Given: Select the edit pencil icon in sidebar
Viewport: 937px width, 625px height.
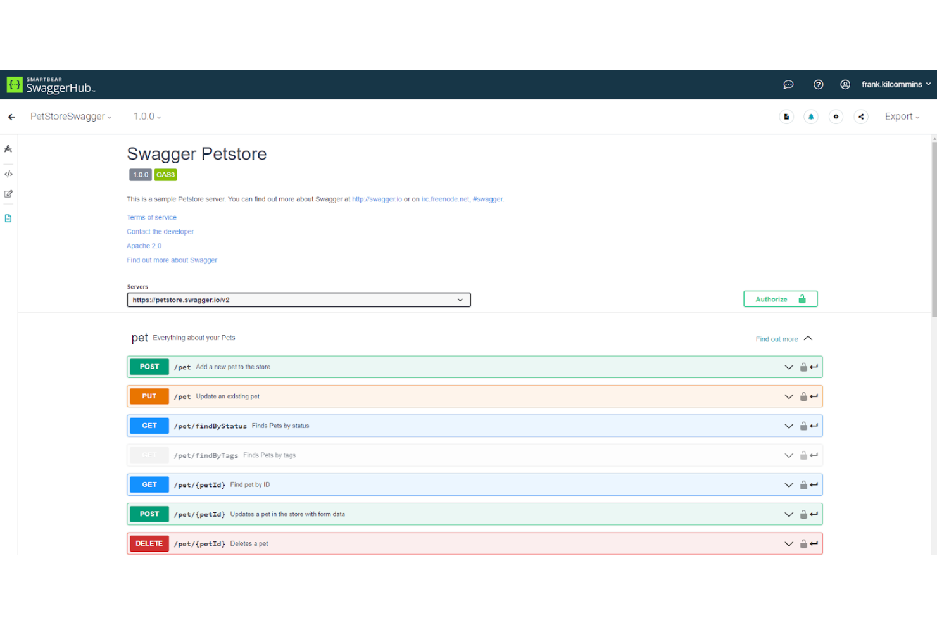Looking at the screenshot, I should click(8, 194).
